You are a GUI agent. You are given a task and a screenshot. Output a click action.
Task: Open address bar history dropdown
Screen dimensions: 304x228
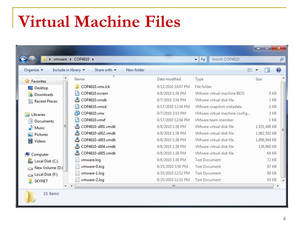(x=196, y=59)
